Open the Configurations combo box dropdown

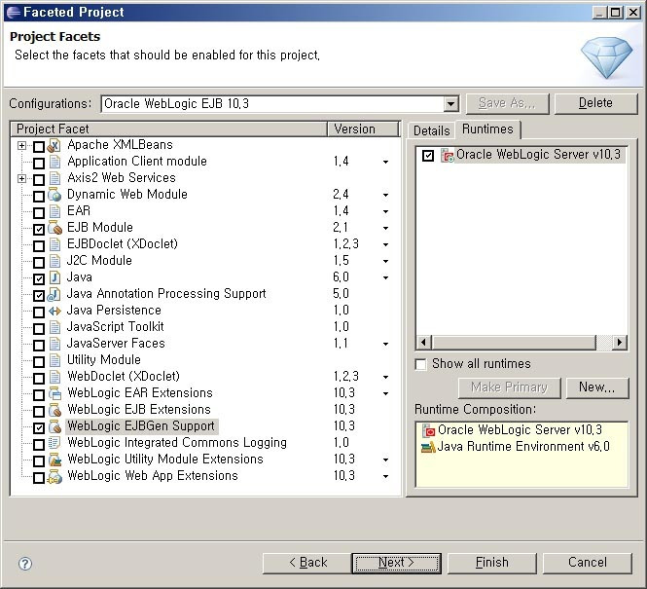click(451, 103)
